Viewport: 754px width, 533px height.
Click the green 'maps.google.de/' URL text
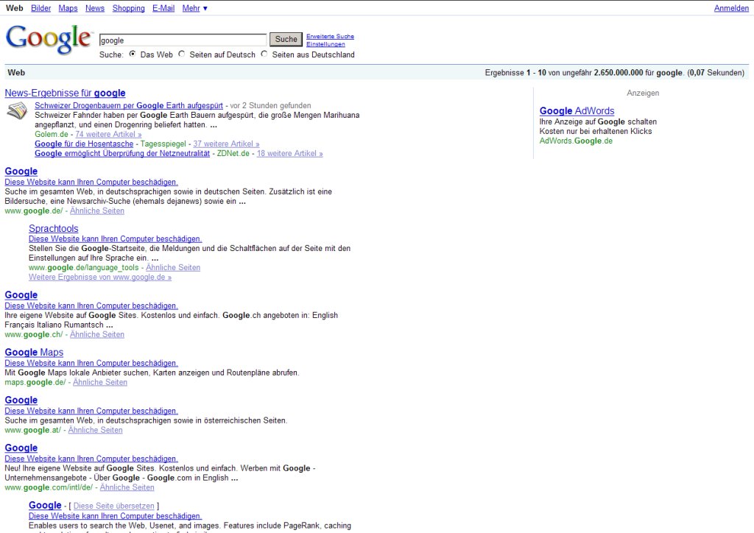click(x=35, y=383)
